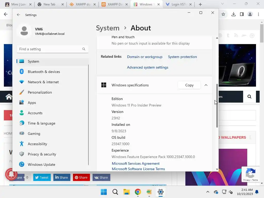Click the scroll up arrow of About page
The width and height of the screenshot is (264, 198).
click(217, 38)
